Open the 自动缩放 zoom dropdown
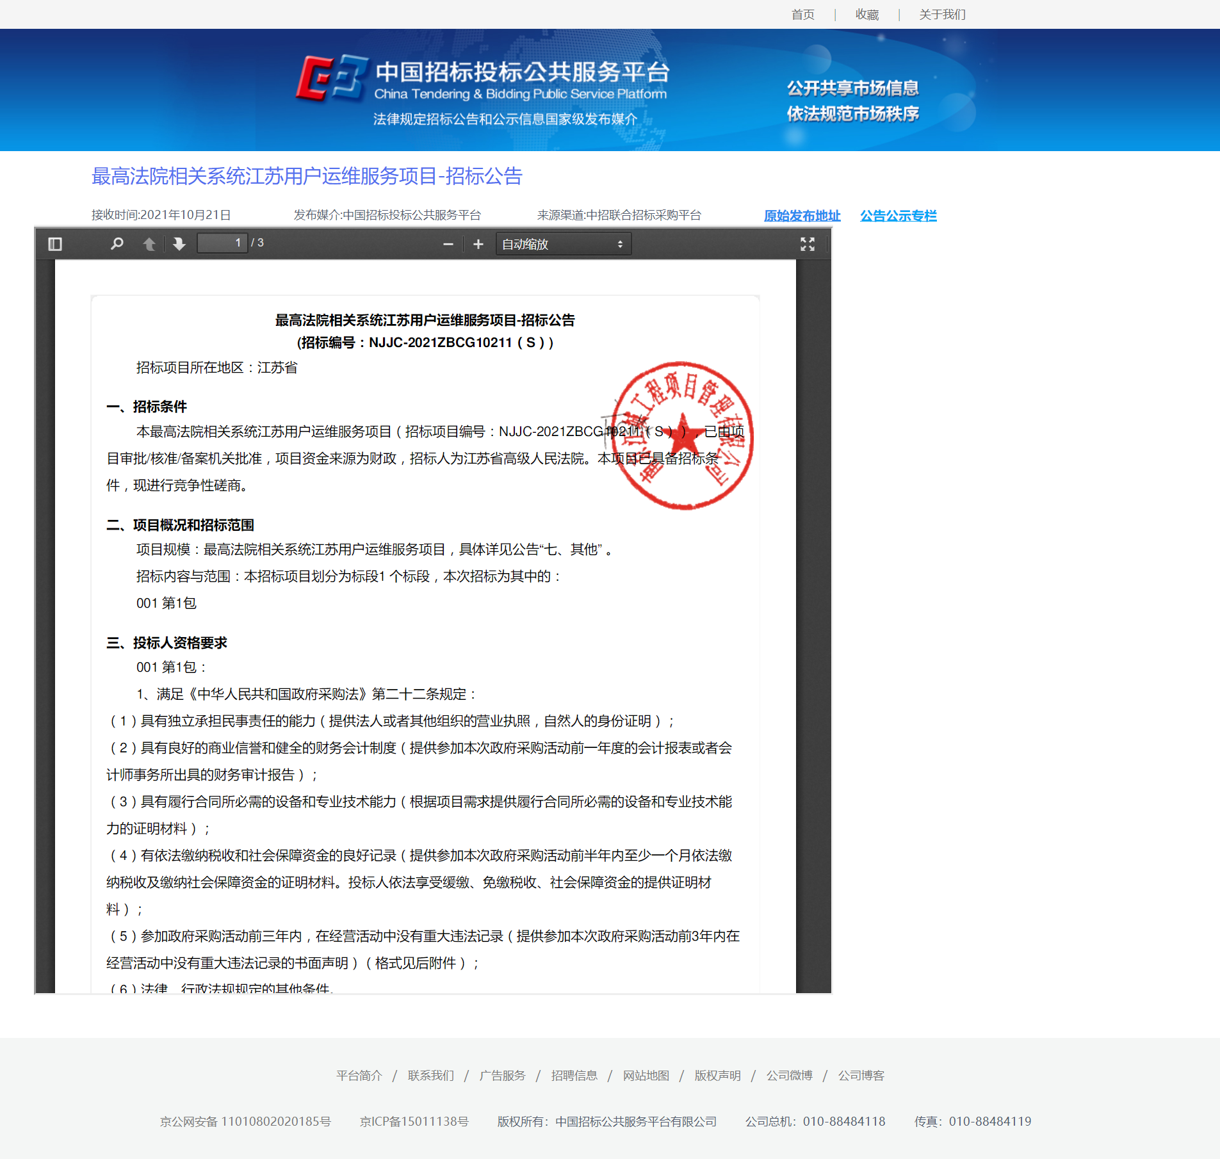 click(563, 244)
